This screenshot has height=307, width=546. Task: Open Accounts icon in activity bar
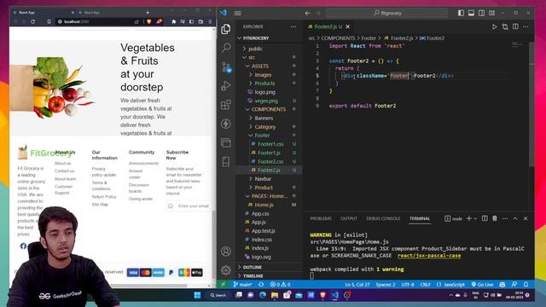point(225,251)
